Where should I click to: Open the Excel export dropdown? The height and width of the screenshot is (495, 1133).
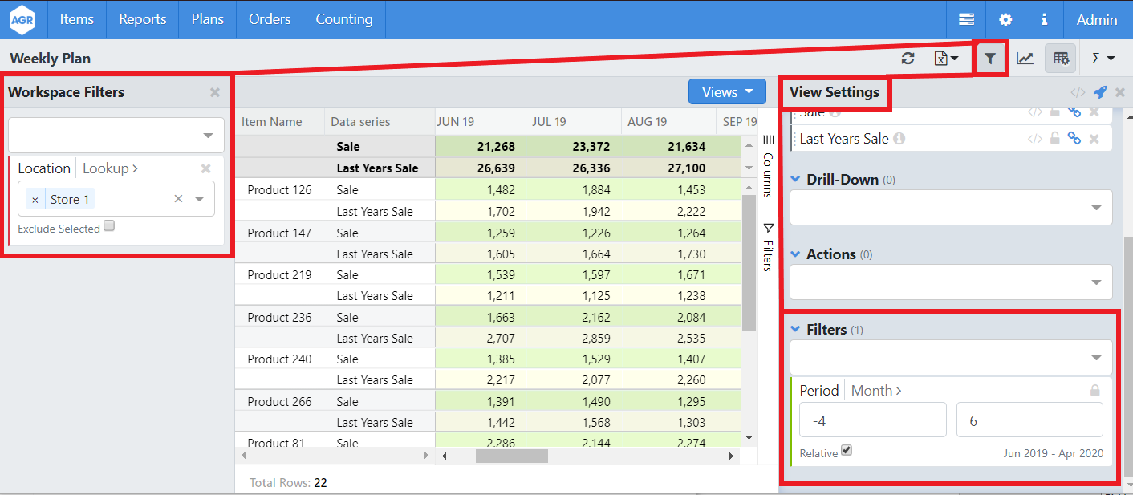946,59
